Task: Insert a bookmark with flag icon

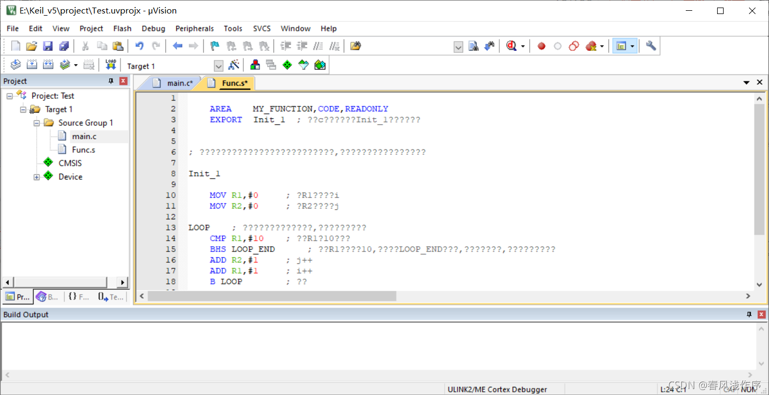Action: (x=215, y=46)
